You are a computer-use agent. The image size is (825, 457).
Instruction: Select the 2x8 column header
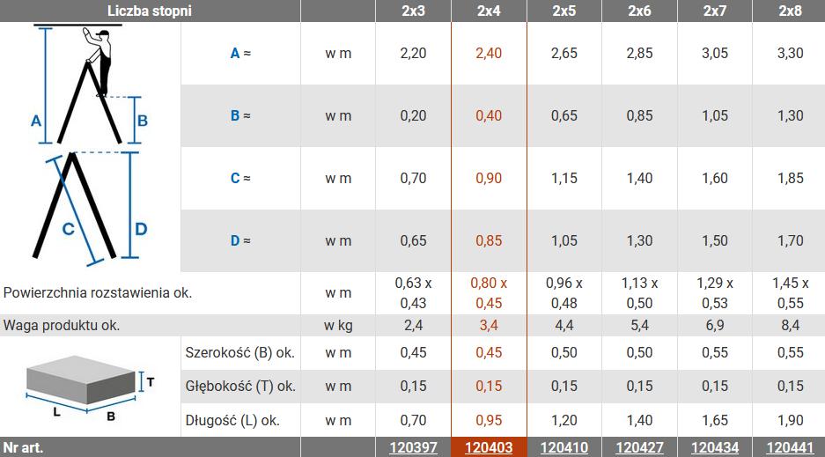point(791,11)
